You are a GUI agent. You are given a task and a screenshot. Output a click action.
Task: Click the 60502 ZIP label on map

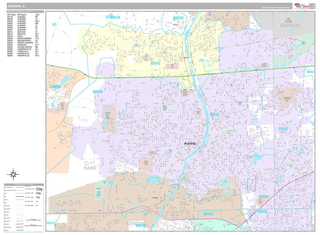(x=283, y=129)
